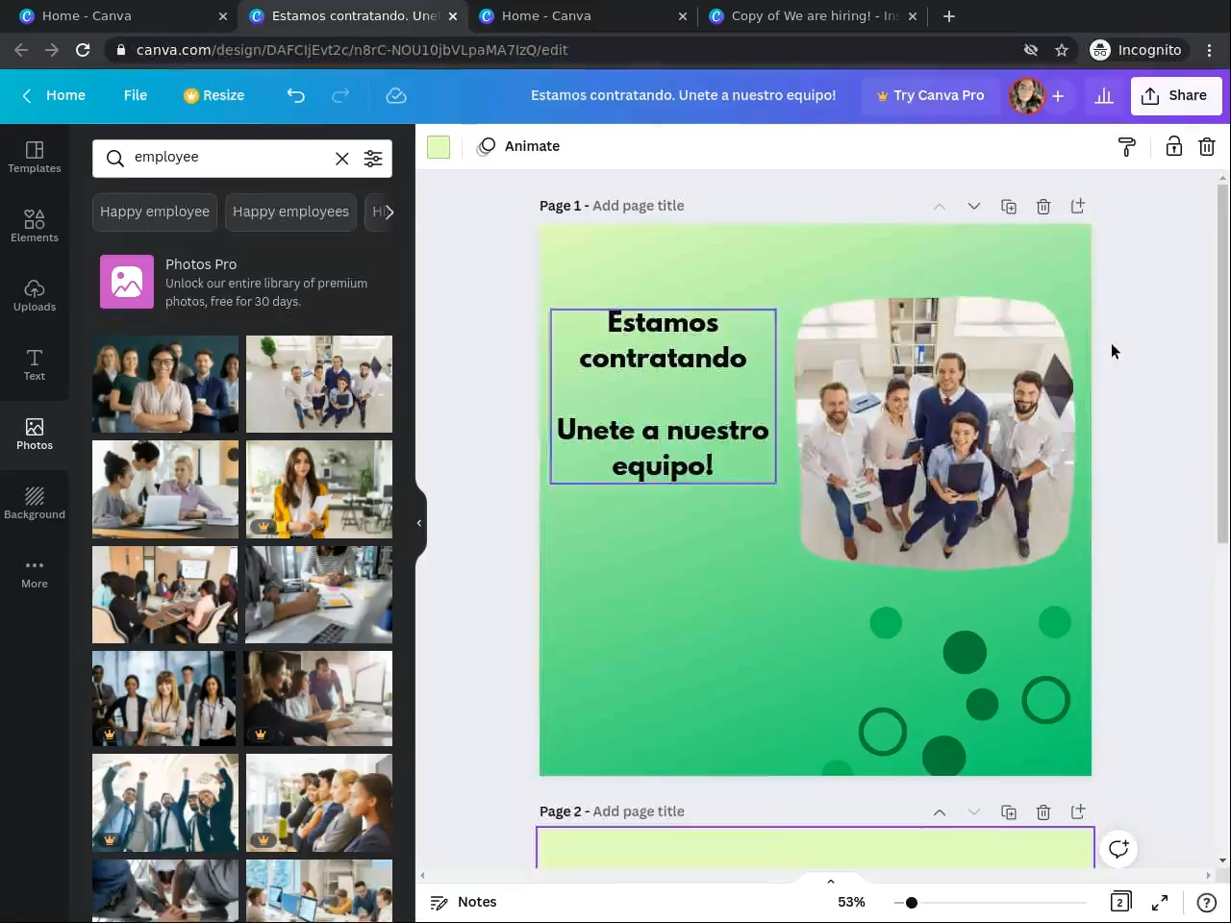Open the Resize option
This screenshot has height=923, width=1231.
(x=214, y=95)
